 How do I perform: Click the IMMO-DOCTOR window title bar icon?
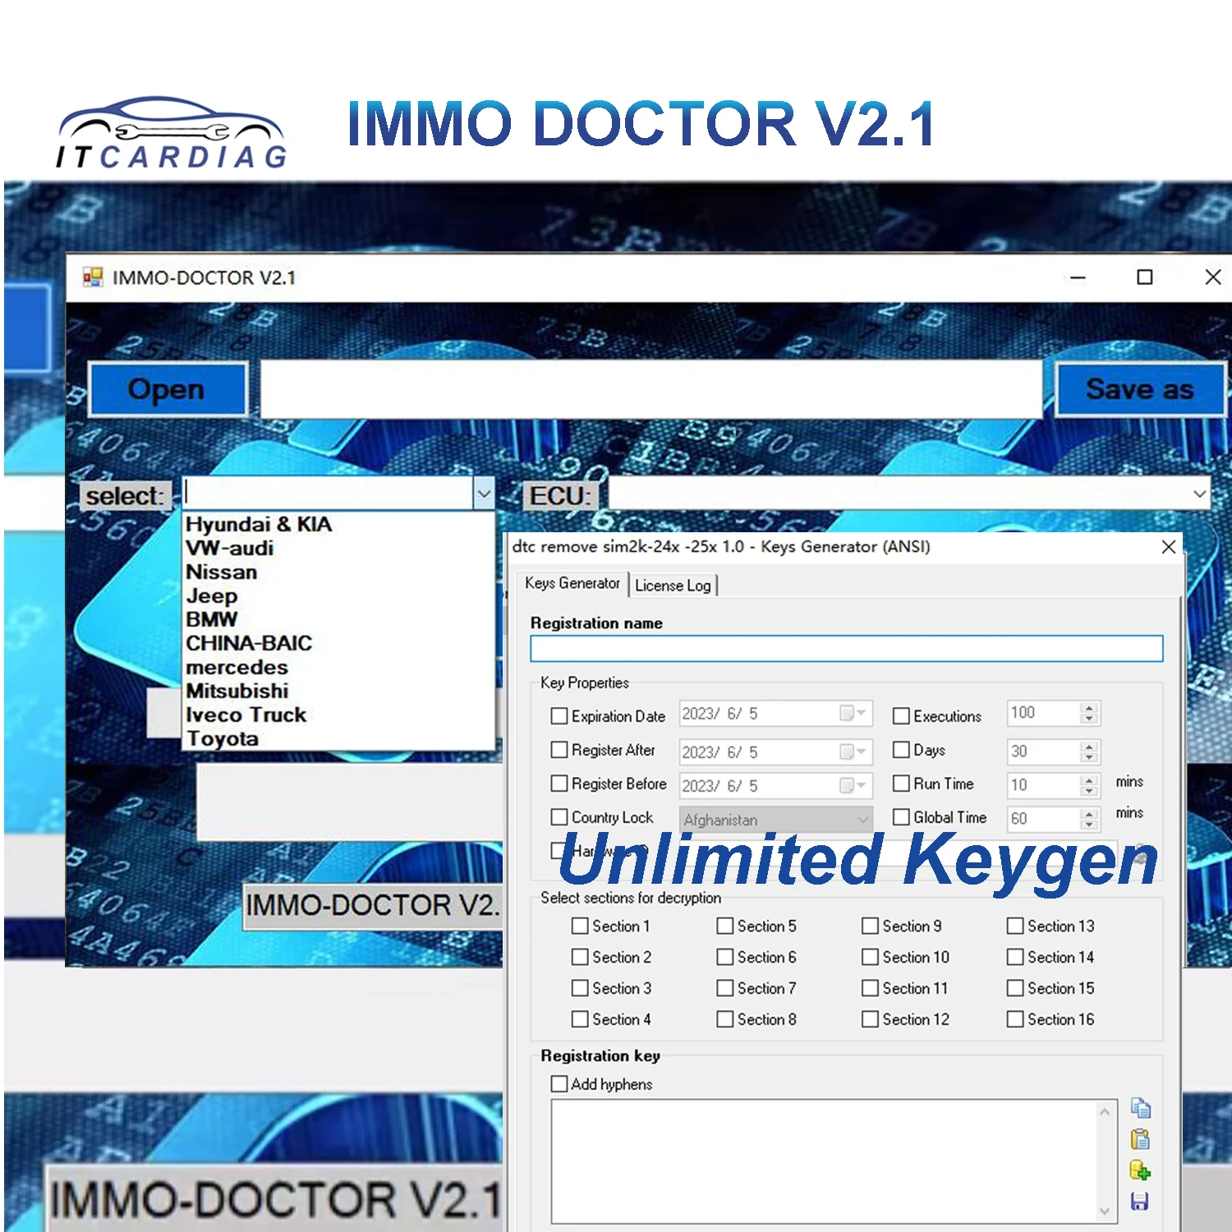coord(93,278)
